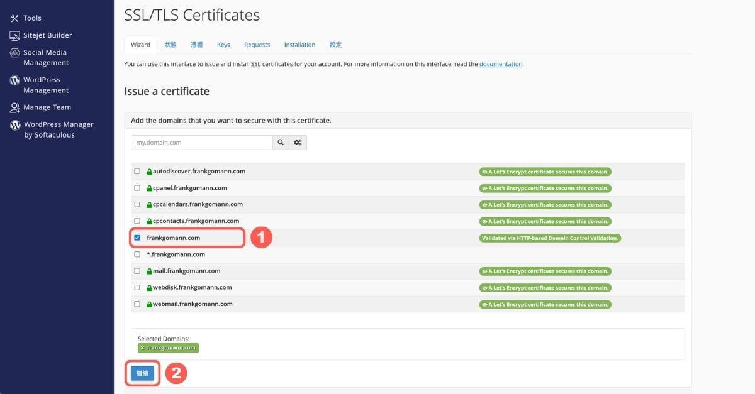Click Let's Encrypt badge for webdisk.frankgomann.com
Image resolution: width=755 pixels, height=394 pixels.
(545, 288)
